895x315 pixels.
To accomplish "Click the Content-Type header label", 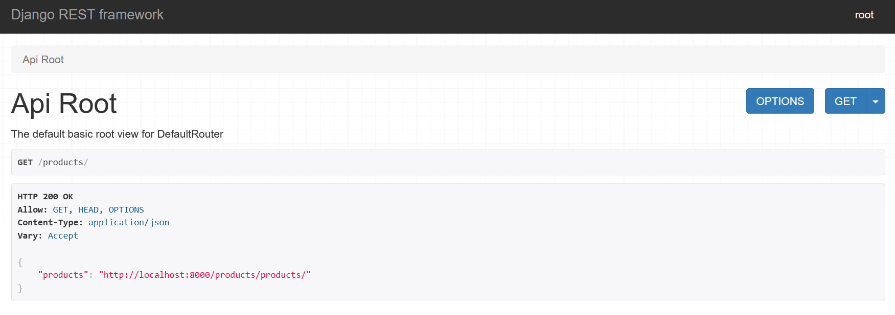I will [x=50, y=222].
